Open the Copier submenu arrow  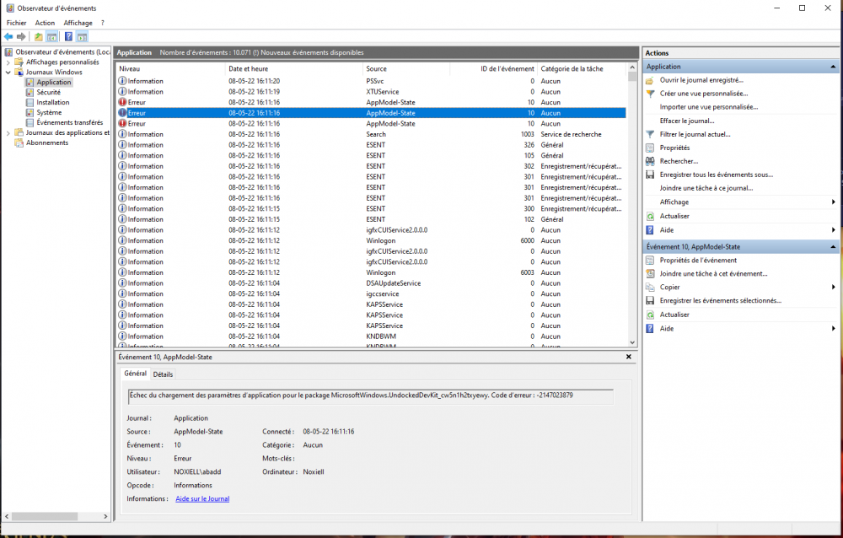[x=833, y=288]
